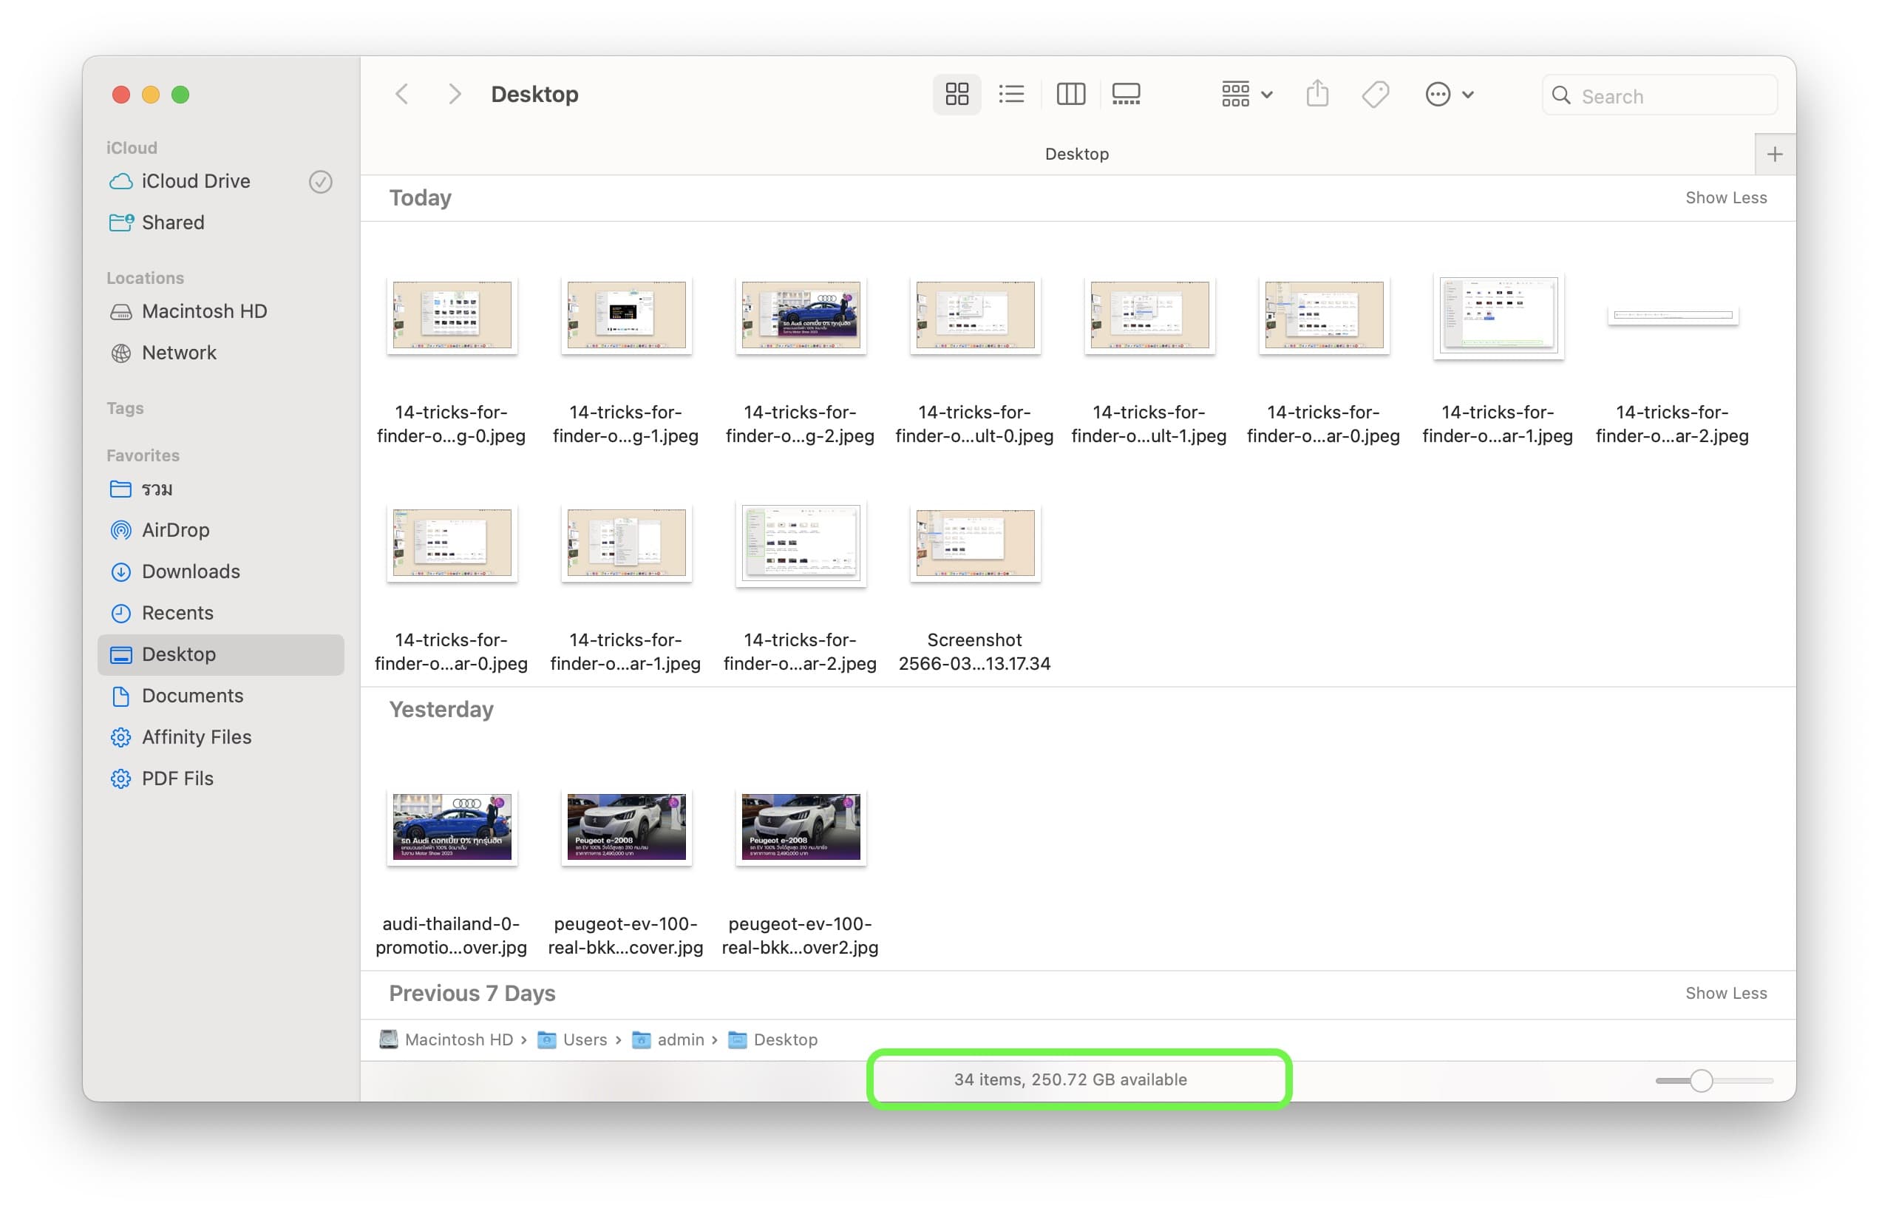The image size is (1879, 1211).
Task: Click iCloud Drive sync status checkmark
Action: click(320, 182)
